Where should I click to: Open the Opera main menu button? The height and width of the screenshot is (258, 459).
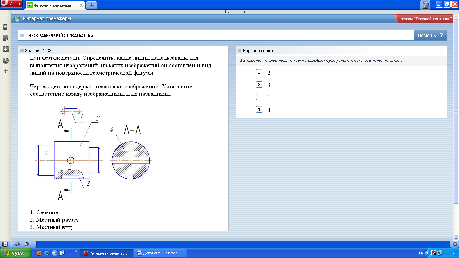(x=11, y=4)
